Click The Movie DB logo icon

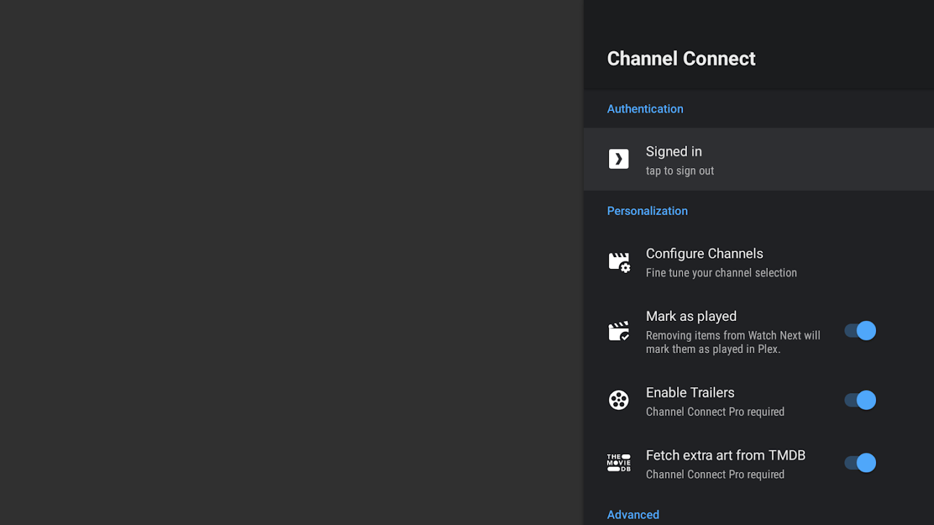point(619,463)
